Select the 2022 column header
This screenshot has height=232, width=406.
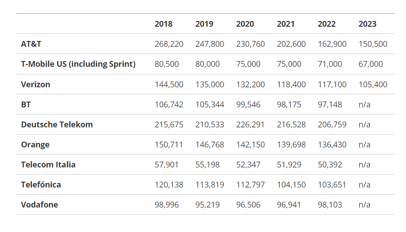click(x=326, y=24)
